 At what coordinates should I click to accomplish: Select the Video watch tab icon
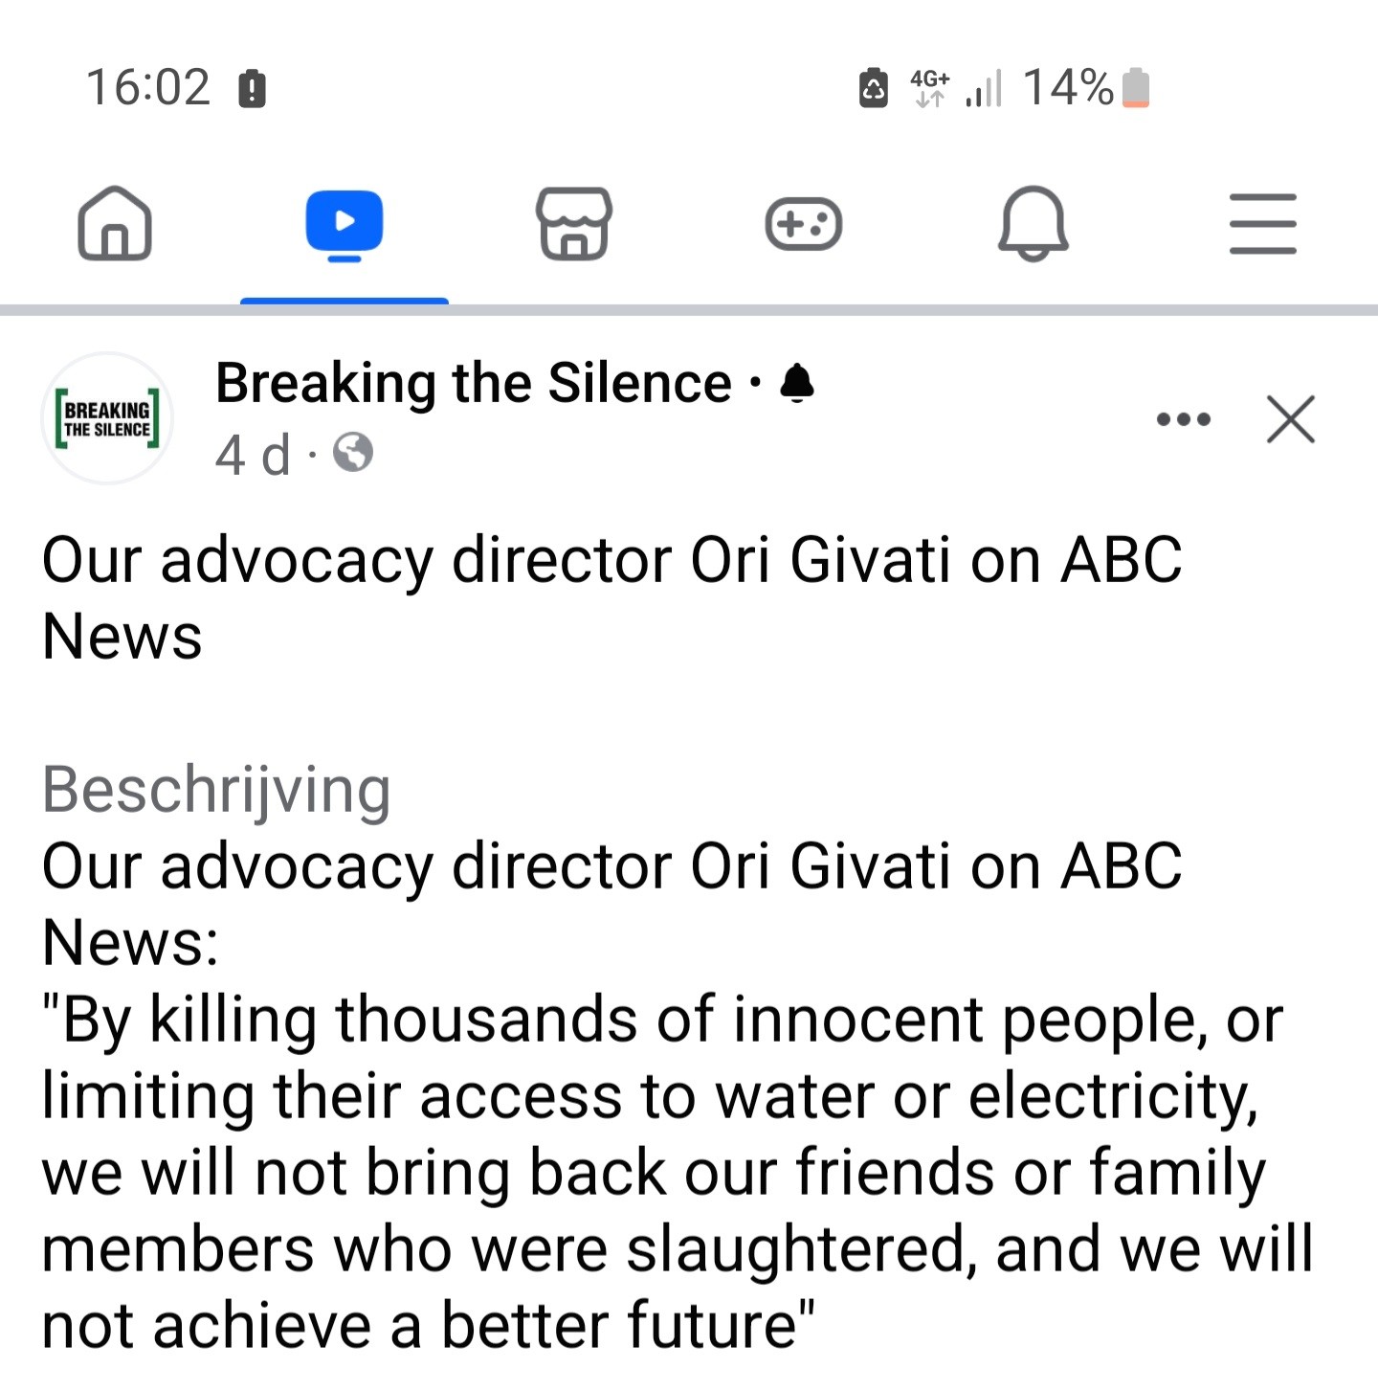[x=344, y=226]
